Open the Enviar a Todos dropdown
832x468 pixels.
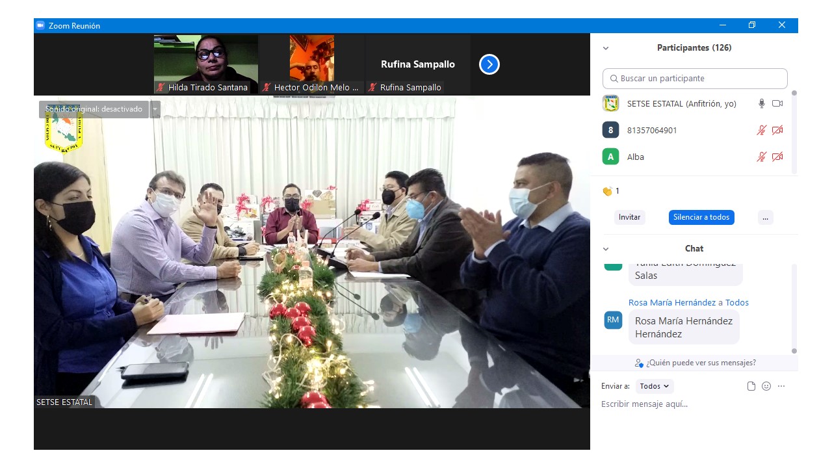click(x=655, y=386)
